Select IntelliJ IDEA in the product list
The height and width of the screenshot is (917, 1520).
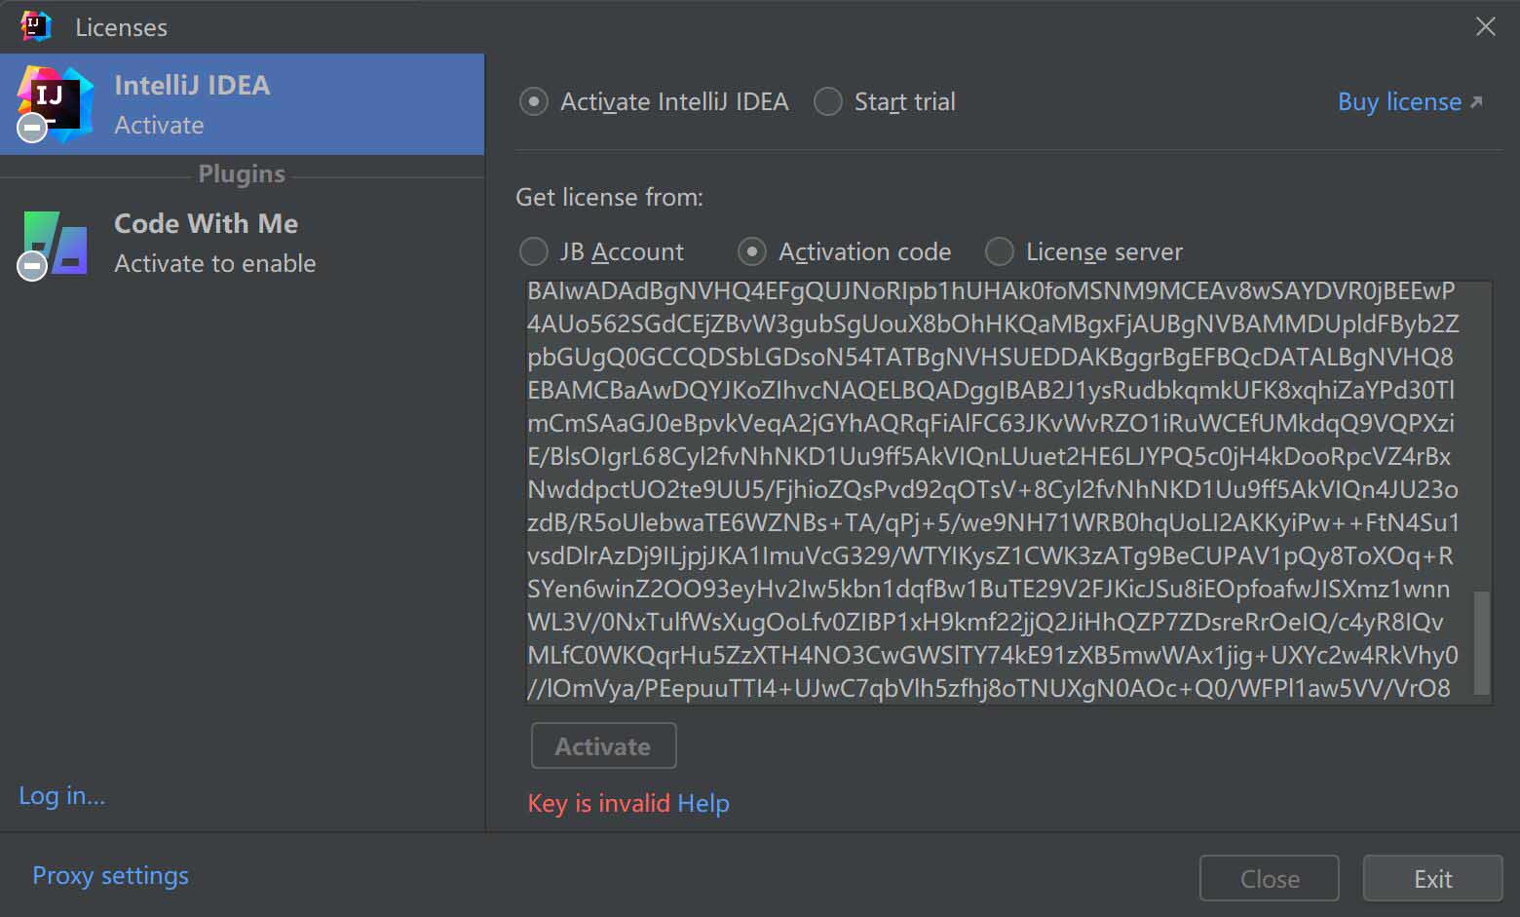242,104
